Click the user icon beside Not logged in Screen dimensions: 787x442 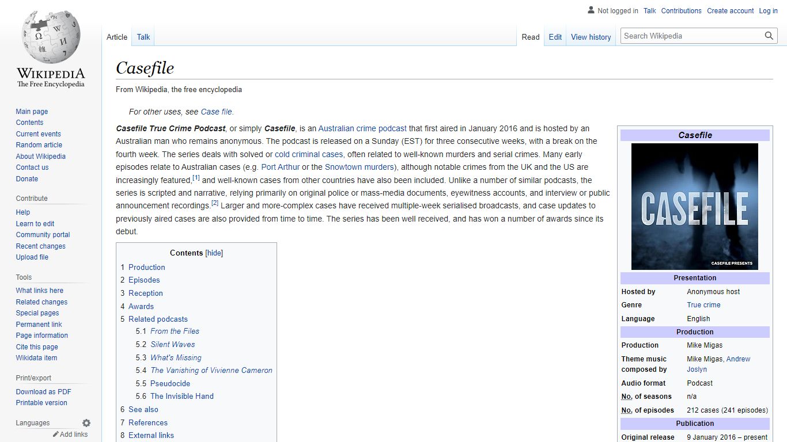(x=591, y=10)
